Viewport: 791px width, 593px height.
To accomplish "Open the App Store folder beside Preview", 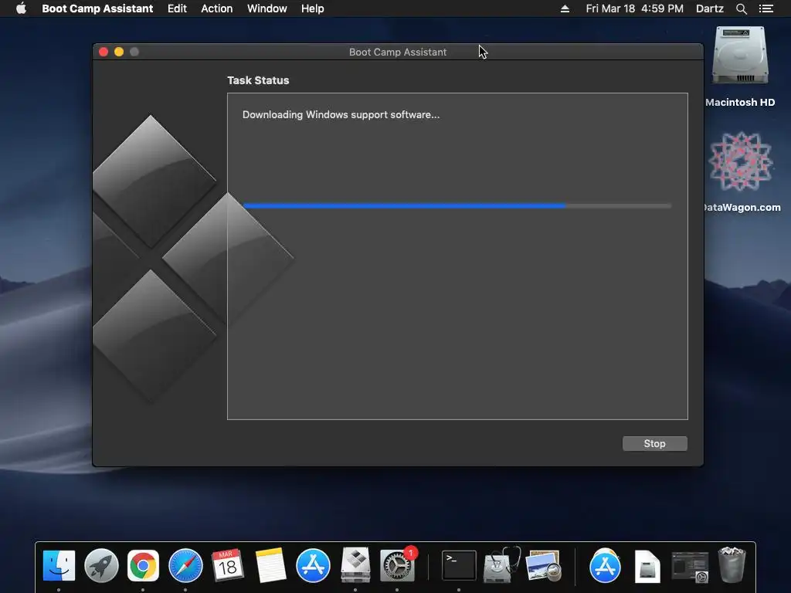I will [x=604, y=565].
